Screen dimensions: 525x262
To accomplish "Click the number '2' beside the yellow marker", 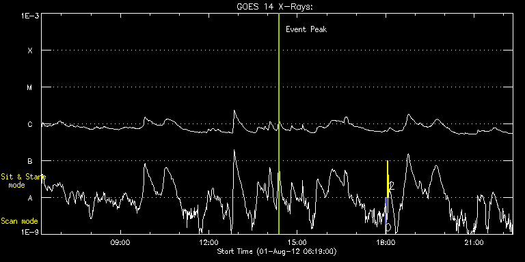I will click(x=392, y=186).
